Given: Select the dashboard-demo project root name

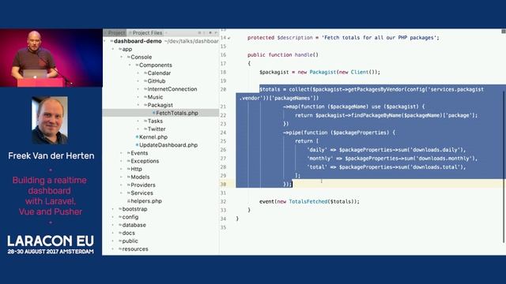Looking at the screenshot, I should click(x=138, y=41).
